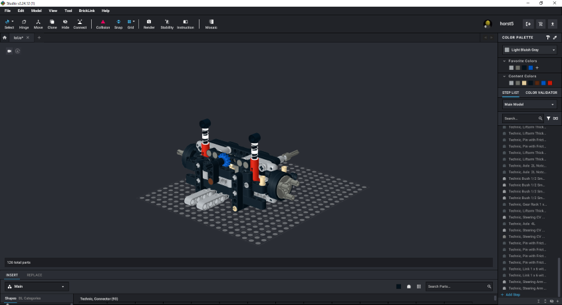The width and height of the screenshot is (562, 305).
Task: Open the BrickLink menu
Action: [x=86, y=11]
